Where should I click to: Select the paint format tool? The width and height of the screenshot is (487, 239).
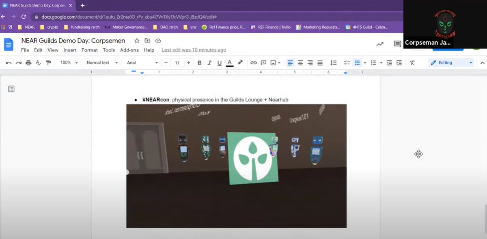click(x=49, y=63)
